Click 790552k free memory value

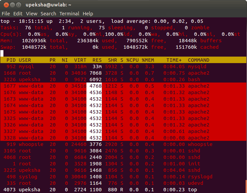pyautogui.click(x=137, y=41)
